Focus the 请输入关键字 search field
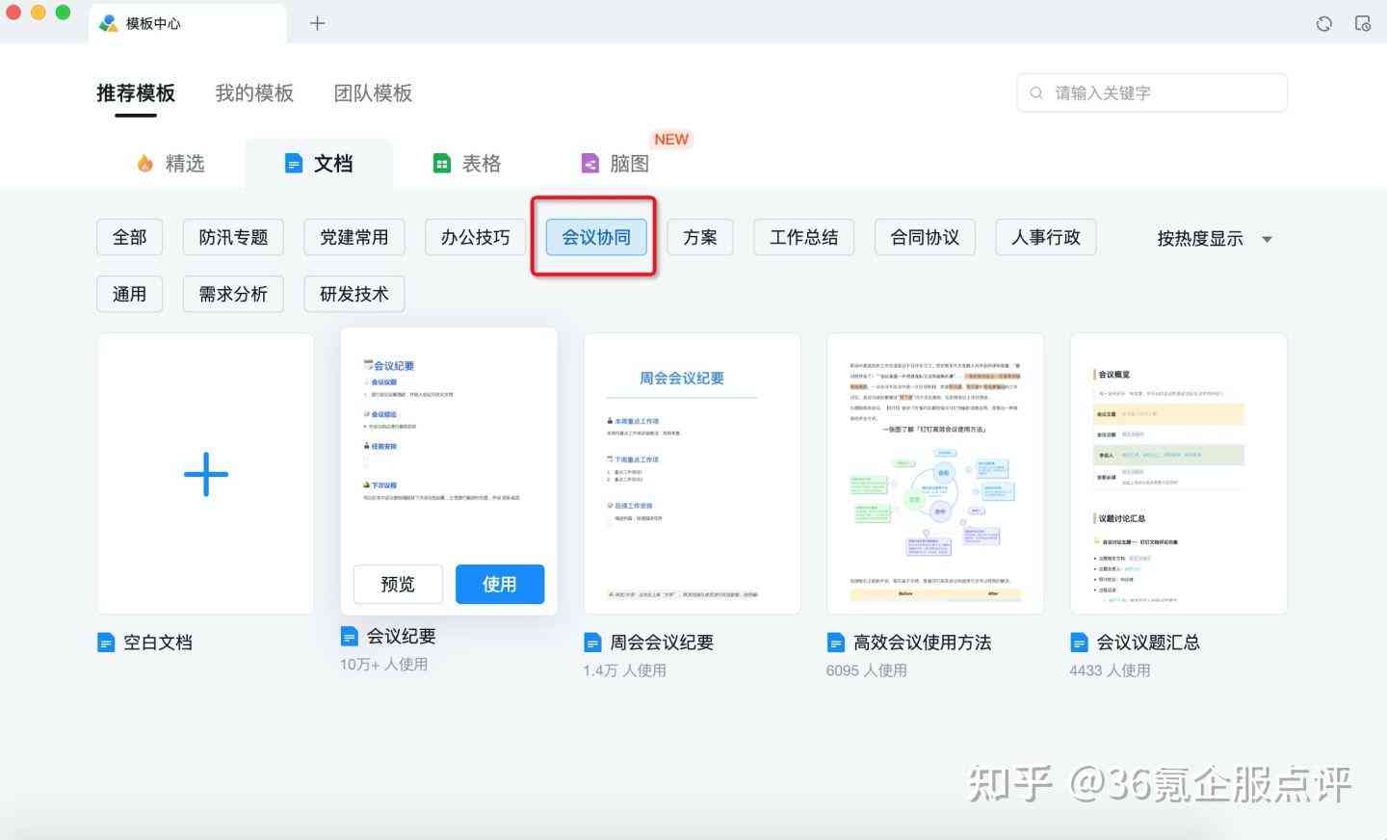This screenshot has width=1387, height=840. pos(1152,93)
